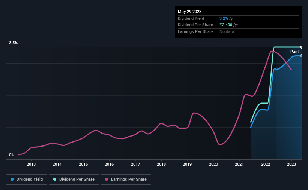Toggle the Earnings Per Share legend button
The image size is (308, 190).
(x=126, y=180)
